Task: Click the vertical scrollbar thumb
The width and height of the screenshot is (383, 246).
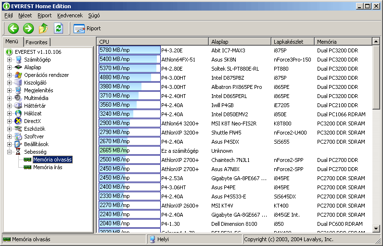Action: pos(376,77)
